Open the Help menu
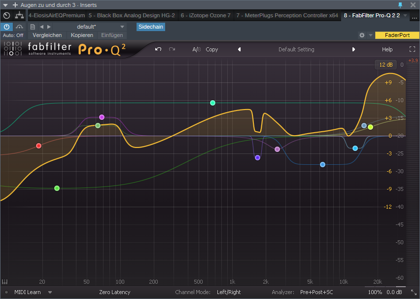Screen dimensions: 420x299 coord(387,49)
